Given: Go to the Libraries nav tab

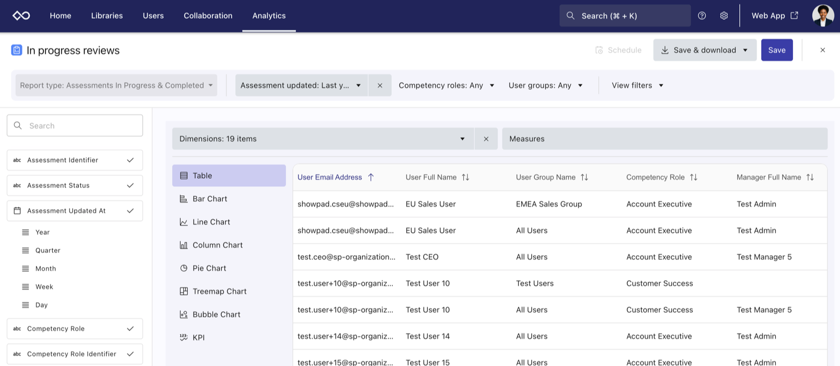Looking at the screenshot, I should coord(107,16).
